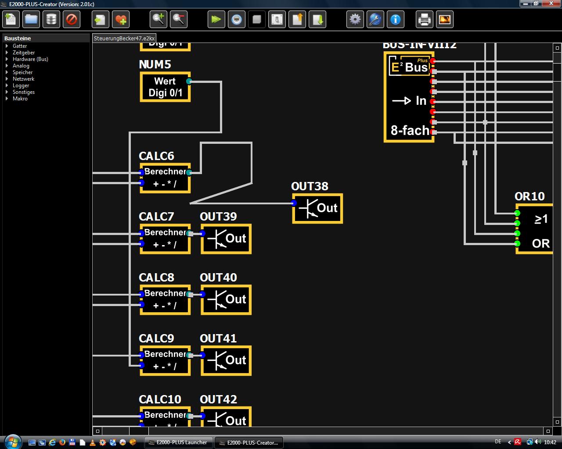The image size is (562, 449).
Task: Zoom out with the minus magnifier
Action: pos(179,19)
